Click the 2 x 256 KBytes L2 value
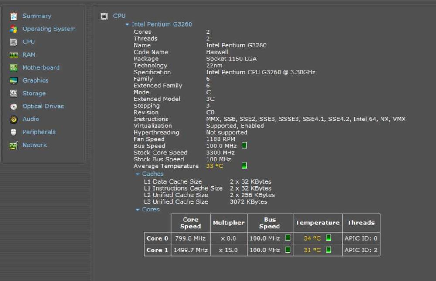The width and height of the screenshot is (436, 281). click(252, 195)
